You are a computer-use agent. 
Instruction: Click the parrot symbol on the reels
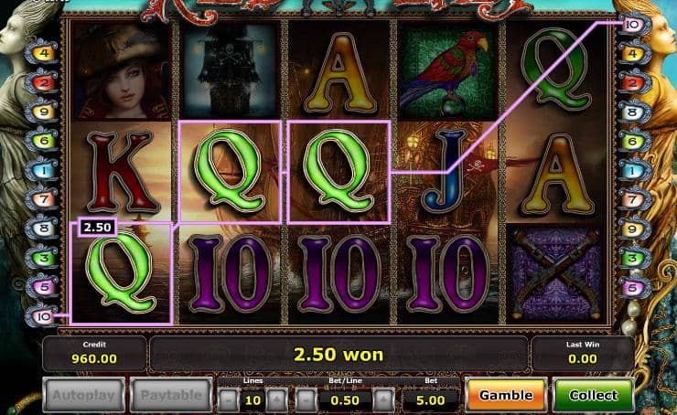tap(447, 71)
